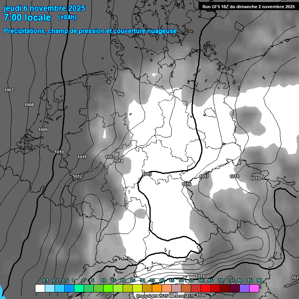Click the 1020 isobar label at bottom
Screen dimensions: 299x299
tap(201, 295)
